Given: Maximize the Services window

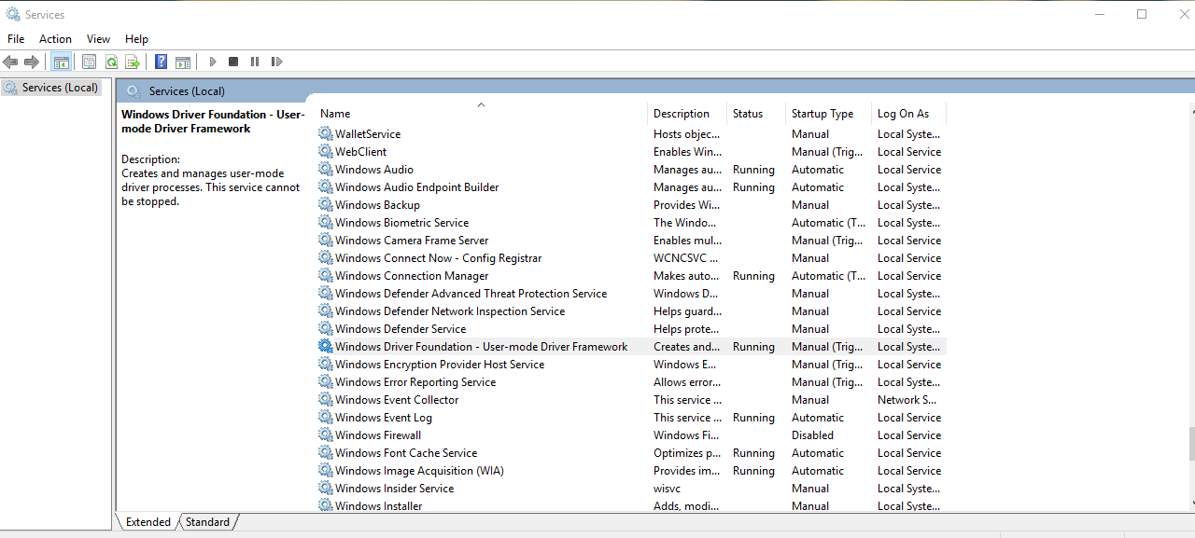Looking at the screenshot, I should pyautogui.click(x=1142, y=14).
